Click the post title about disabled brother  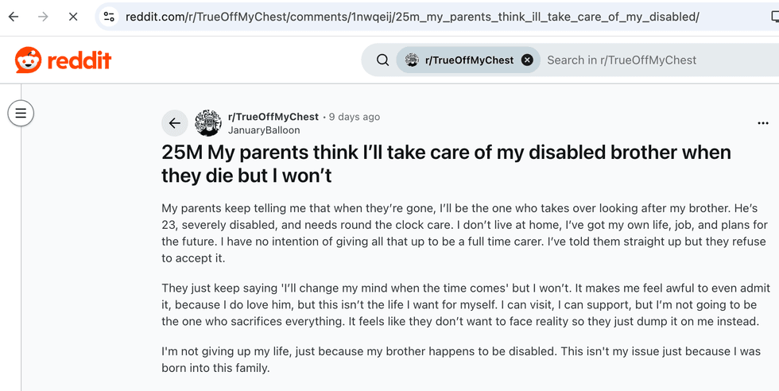(x=446, y=164)
